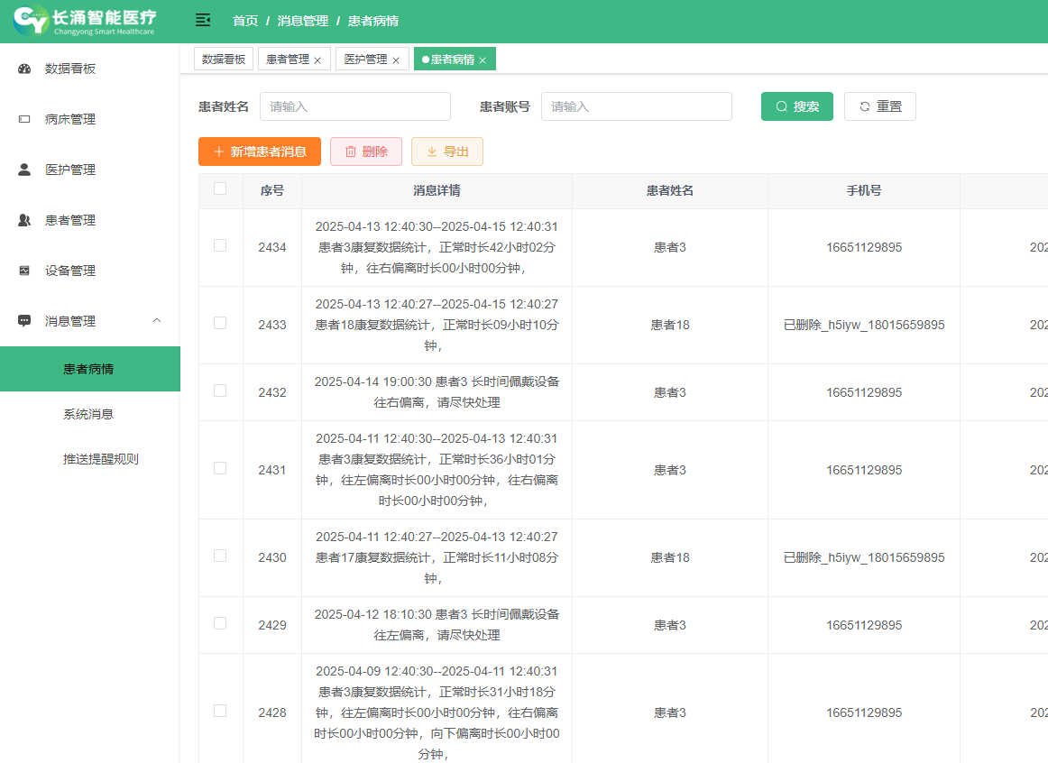
Task: Click the green 搜索 search button
Action: pos(796,106)
